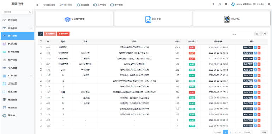Image resolution: width=272 pixels, height=134 pixels.
Task: Click 上一页 previous page button
Action: 218,132
